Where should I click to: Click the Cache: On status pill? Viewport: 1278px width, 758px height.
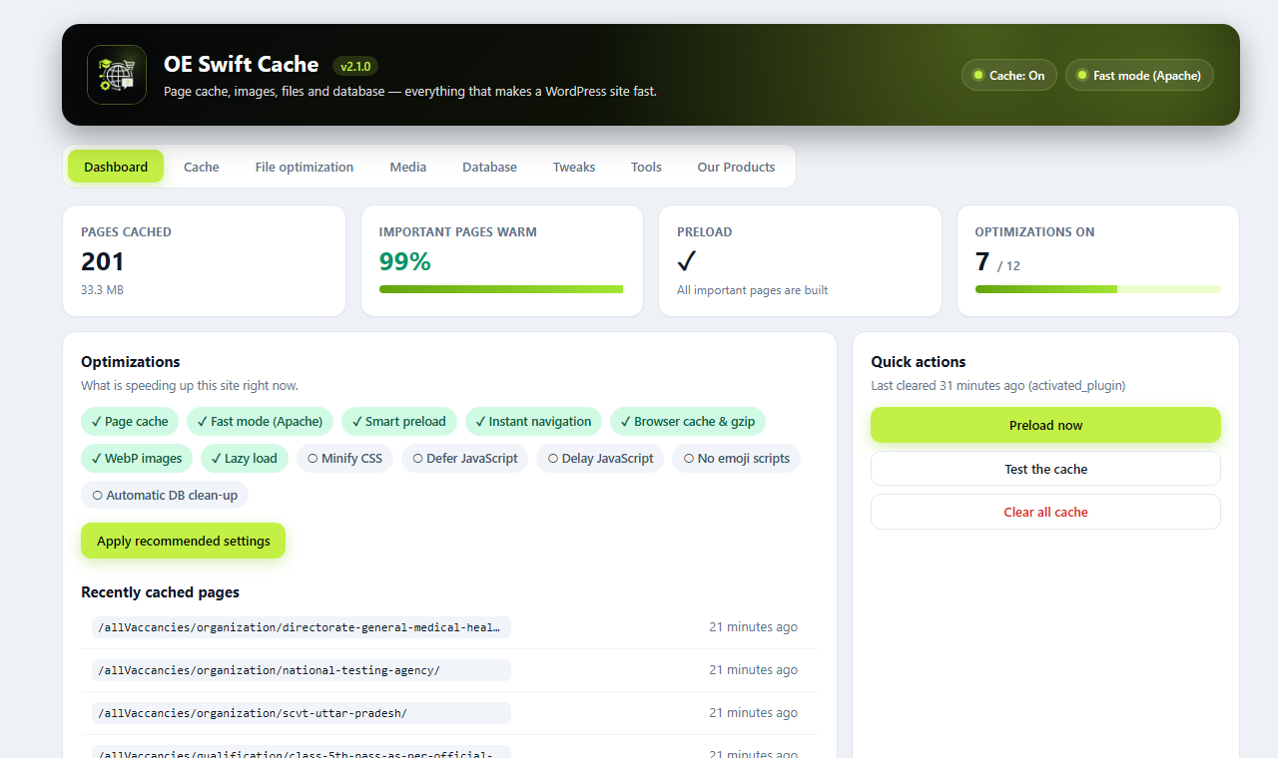(1008, 75)
